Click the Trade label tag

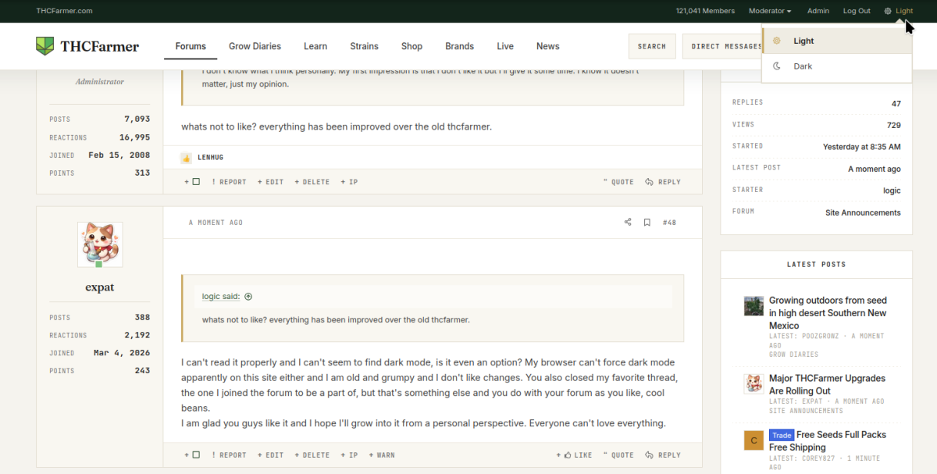pyautogui.click(x=781, y=435)
